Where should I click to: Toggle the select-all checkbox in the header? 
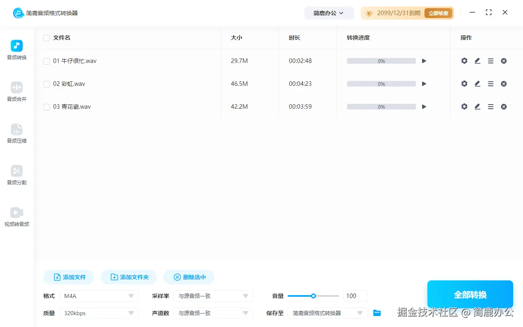(x=46, y=38)
